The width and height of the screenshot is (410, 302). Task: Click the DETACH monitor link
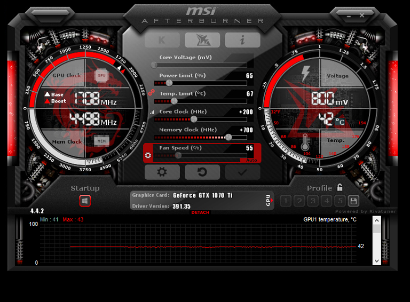coord(200,213)
